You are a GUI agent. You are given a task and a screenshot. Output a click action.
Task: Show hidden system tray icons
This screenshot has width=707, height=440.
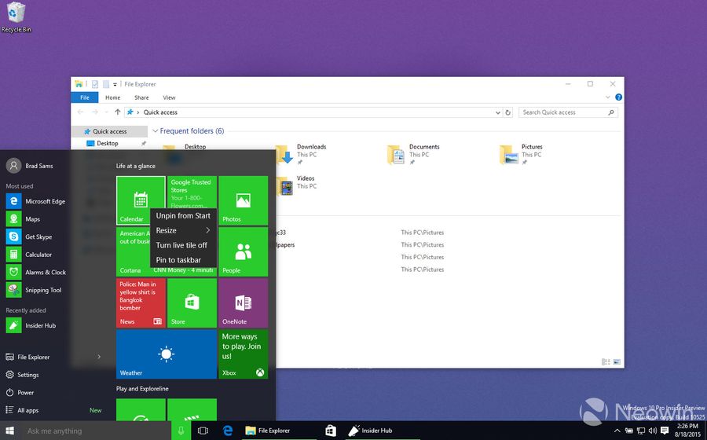point(617,431)
